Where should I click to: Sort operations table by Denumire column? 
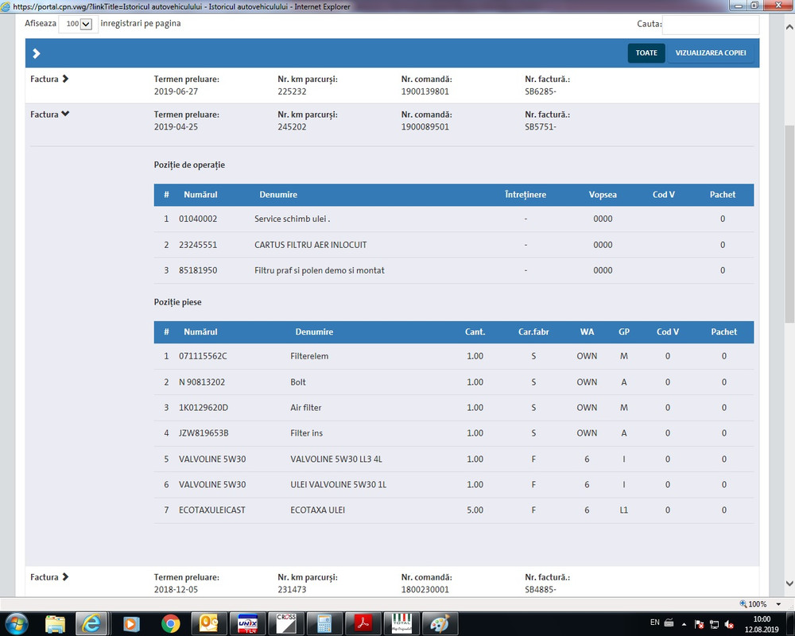point(278,195)
